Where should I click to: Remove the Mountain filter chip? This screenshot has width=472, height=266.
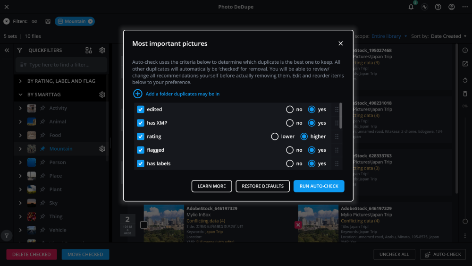(90, 21)
